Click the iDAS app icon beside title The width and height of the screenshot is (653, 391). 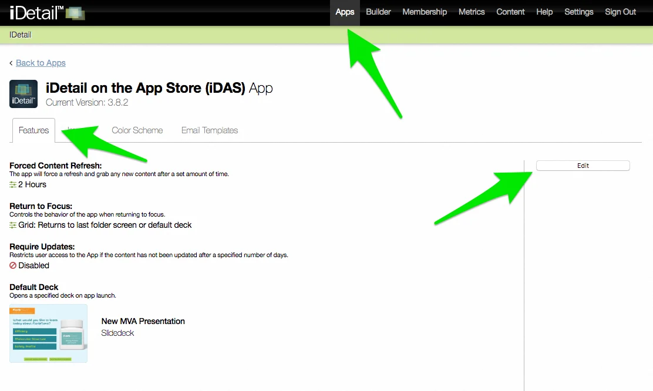23,94
